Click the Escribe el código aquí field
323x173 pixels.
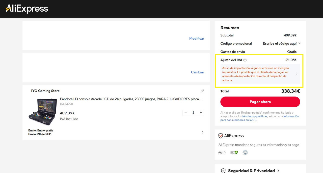[x=280, y=44]
